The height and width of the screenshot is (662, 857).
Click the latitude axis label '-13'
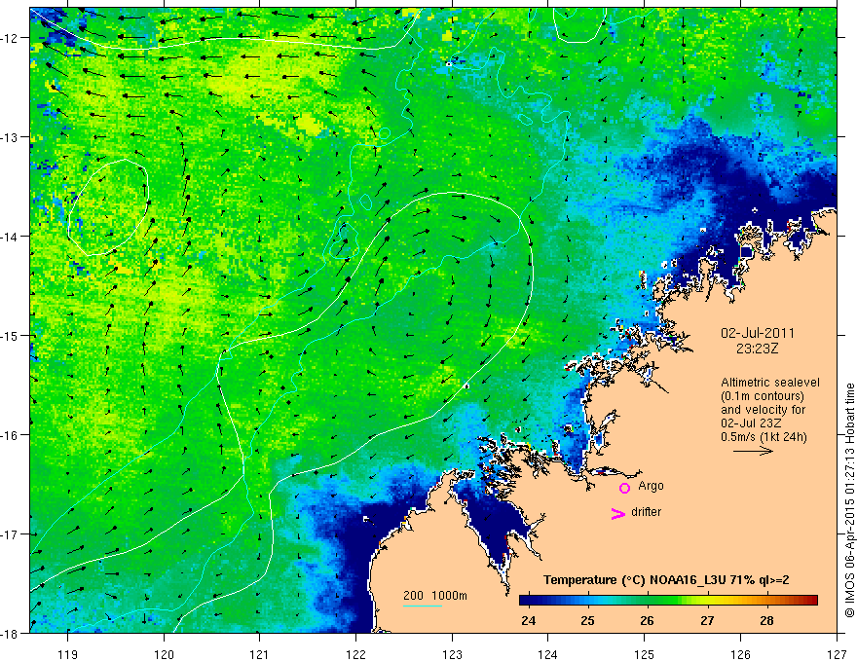pos(10,137)
